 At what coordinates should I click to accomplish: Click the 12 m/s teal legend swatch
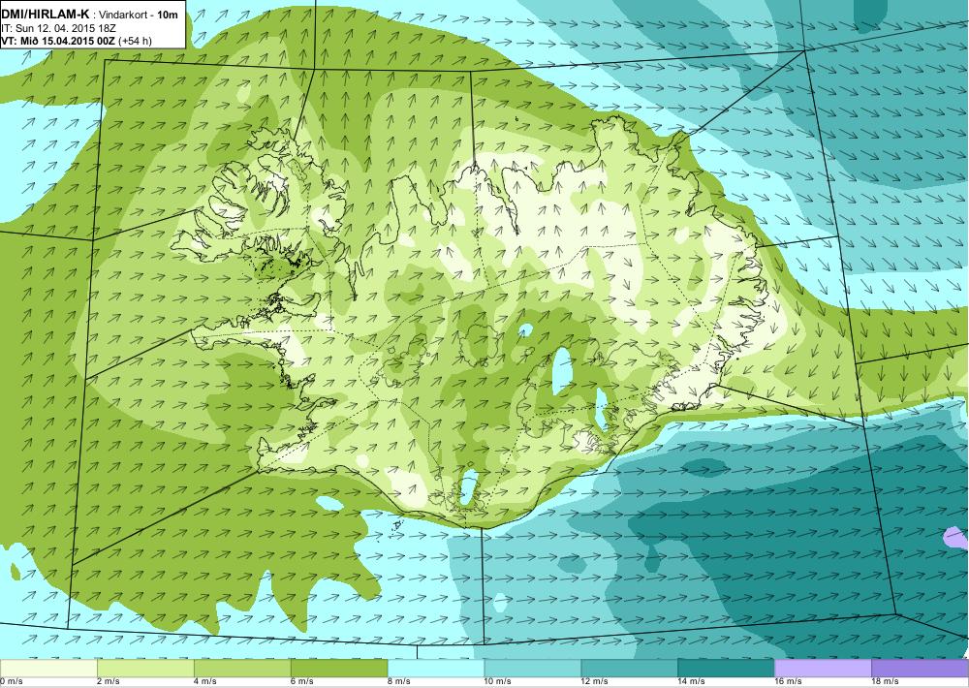point(629,669)
